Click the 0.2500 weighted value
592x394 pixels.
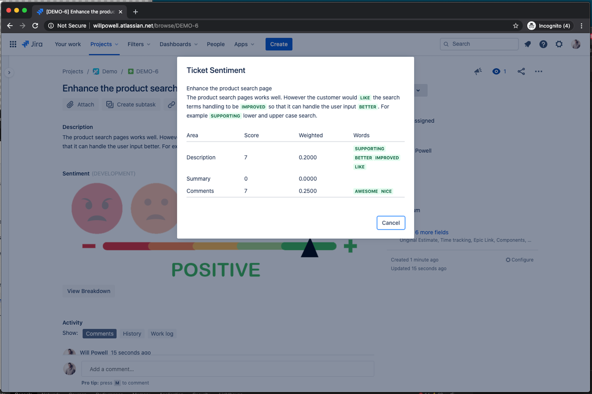click(308, 191)
